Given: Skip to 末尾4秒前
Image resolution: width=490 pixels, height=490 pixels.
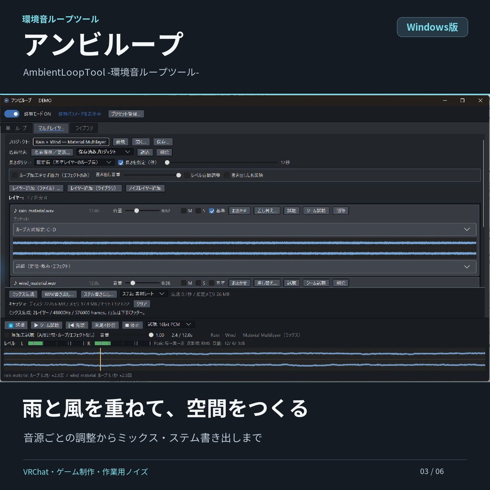Looking at the screenshot, I should pos(105,325).
